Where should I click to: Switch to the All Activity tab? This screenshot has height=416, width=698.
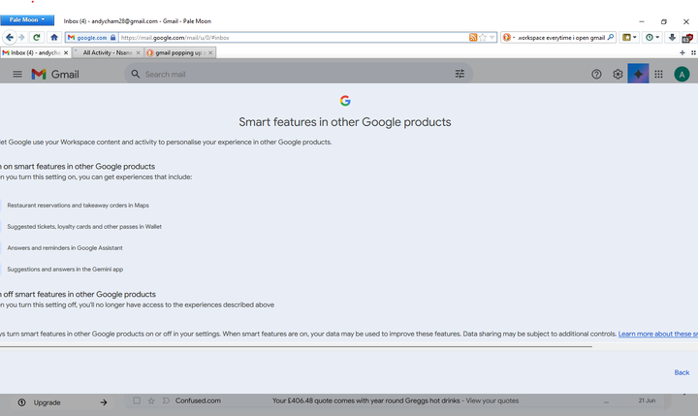pyautogui.click(x=107, y=52)
